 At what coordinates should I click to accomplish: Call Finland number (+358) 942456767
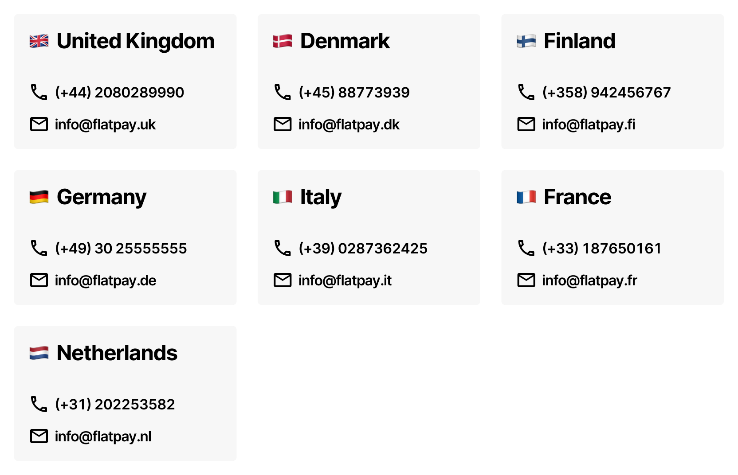[x=606, y=92]
